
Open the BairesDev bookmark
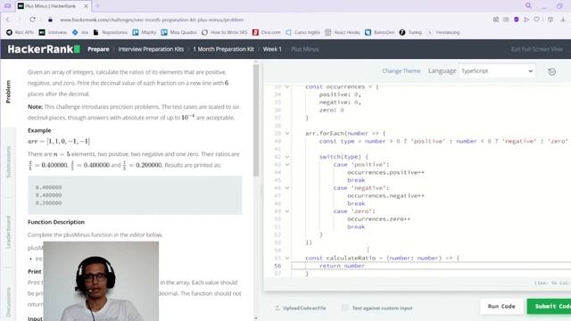[x=380, y=32]
